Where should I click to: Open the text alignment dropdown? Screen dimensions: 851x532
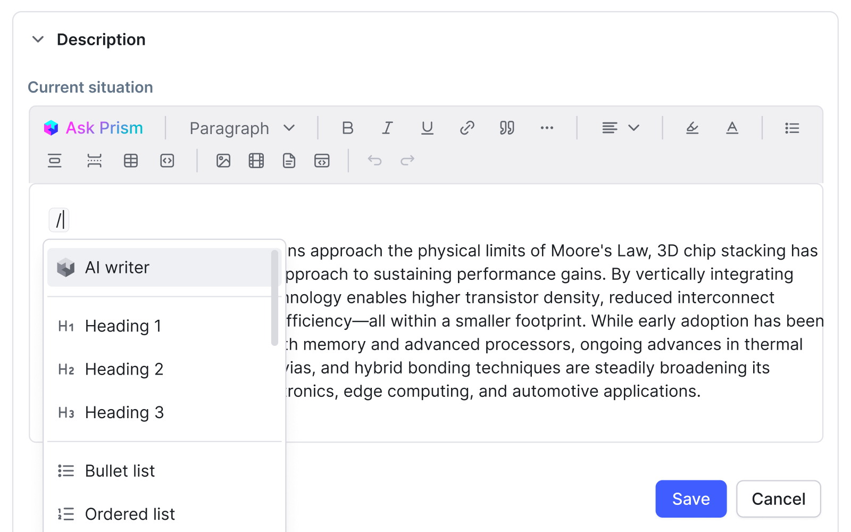pos(620,128)
